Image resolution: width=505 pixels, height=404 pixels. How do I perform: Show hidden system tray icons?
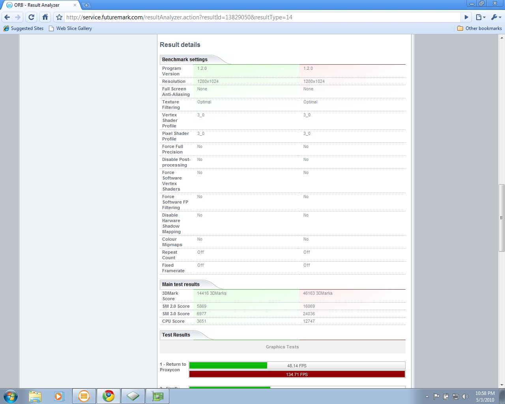tap(427, 397)
